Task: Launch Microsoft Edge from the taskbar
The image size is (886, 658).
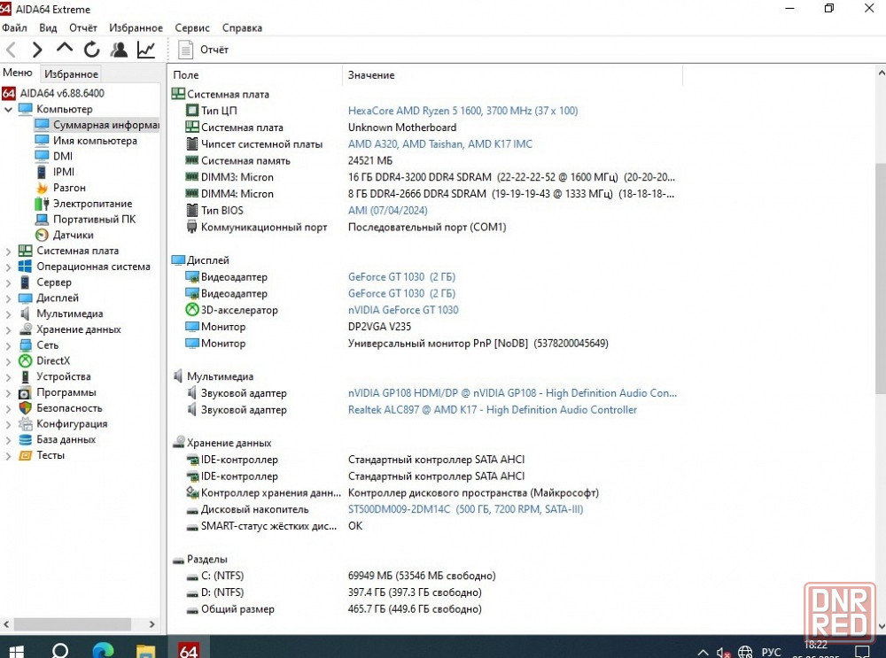Action: [102, 651]
